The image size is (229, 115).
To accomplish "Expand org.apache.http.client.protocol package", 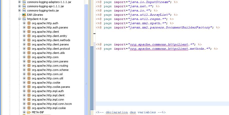I will point(24,49).
